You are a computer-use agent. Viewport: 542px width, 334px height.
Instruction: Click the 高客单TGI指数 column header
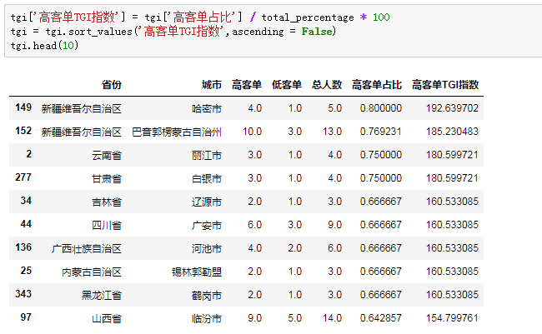(445, 85)
